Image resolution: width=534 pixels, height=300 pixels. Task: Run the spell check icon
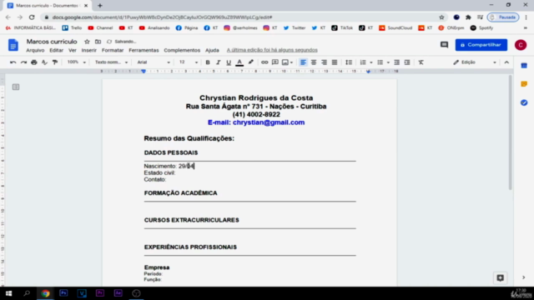(44, 62)
